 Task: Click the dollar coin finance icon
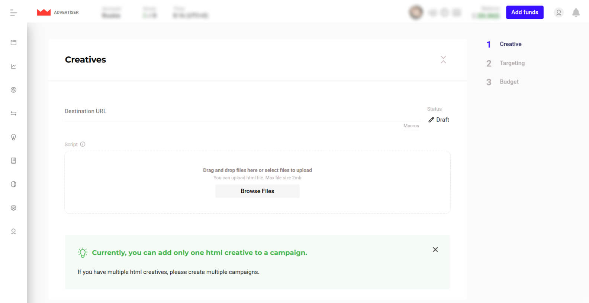click(x=13, y=90)
